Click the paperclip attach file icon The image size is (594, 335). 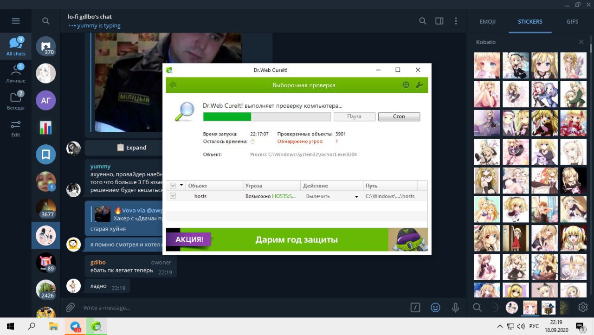[x=70, y=307]
